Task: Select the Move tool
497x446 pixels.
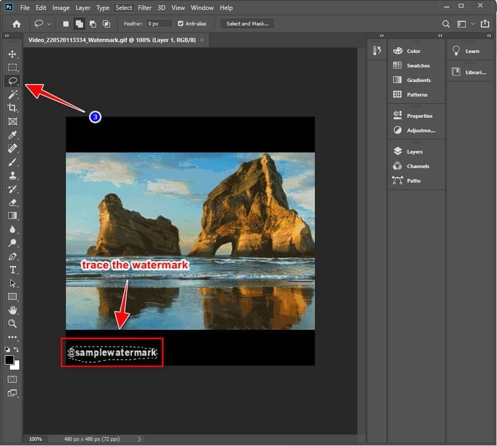Action: pos(12,53)
